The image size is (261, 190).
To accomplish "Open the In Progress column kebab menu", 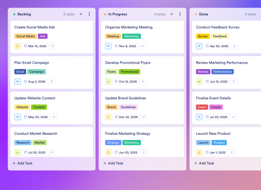I will coord(180,14).
